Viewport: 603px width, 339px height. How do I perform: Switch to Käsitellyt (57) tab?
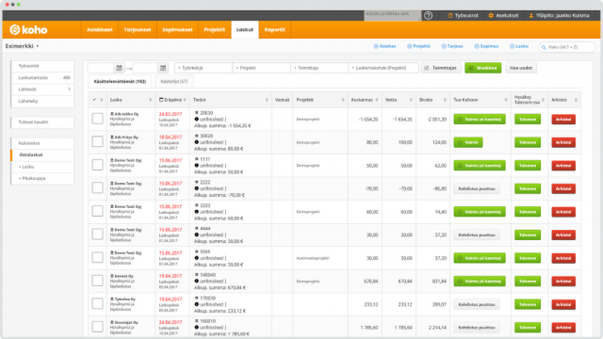click(x=173, y=82)
